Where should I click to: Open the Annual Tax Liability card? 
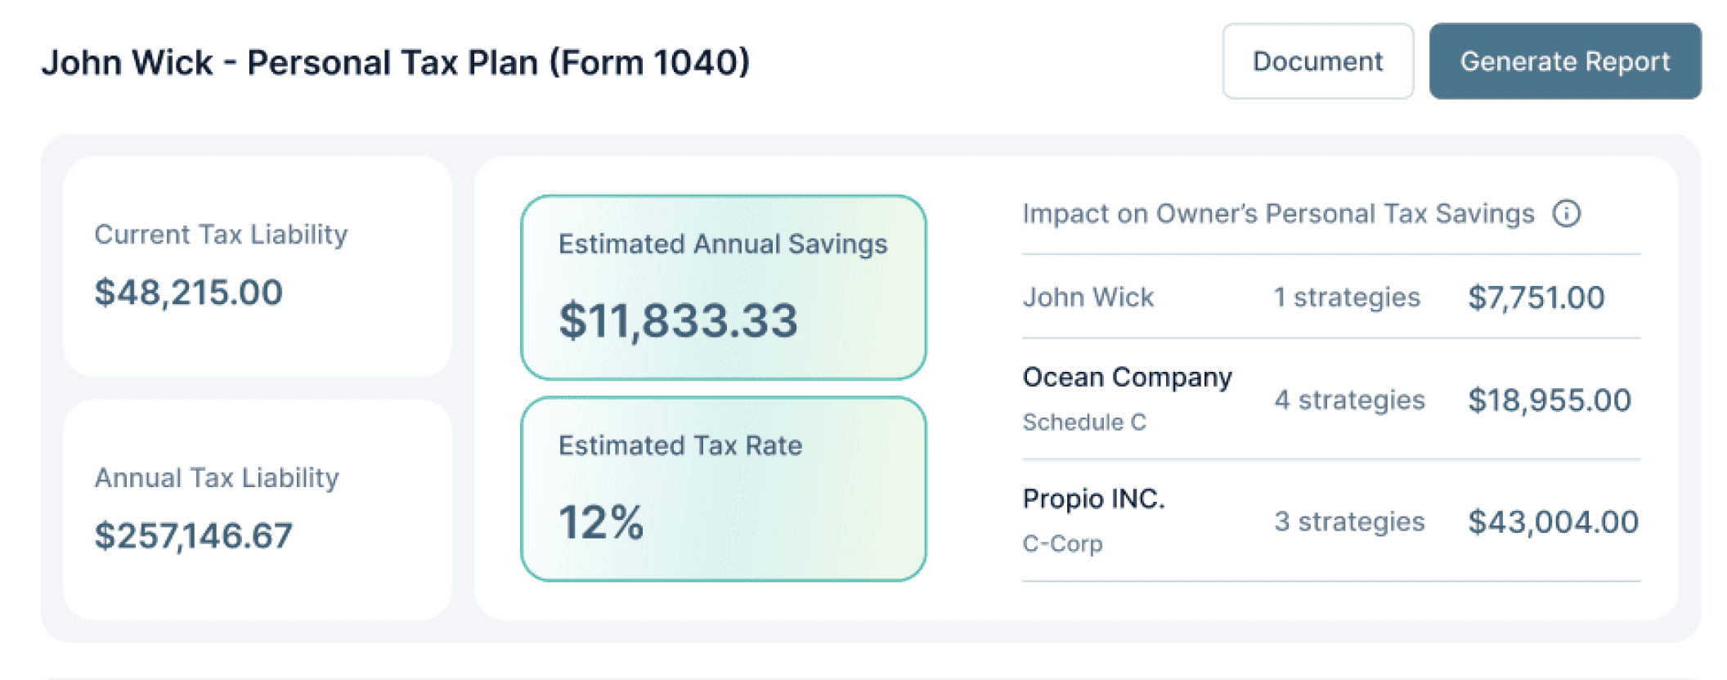[258, 509]
